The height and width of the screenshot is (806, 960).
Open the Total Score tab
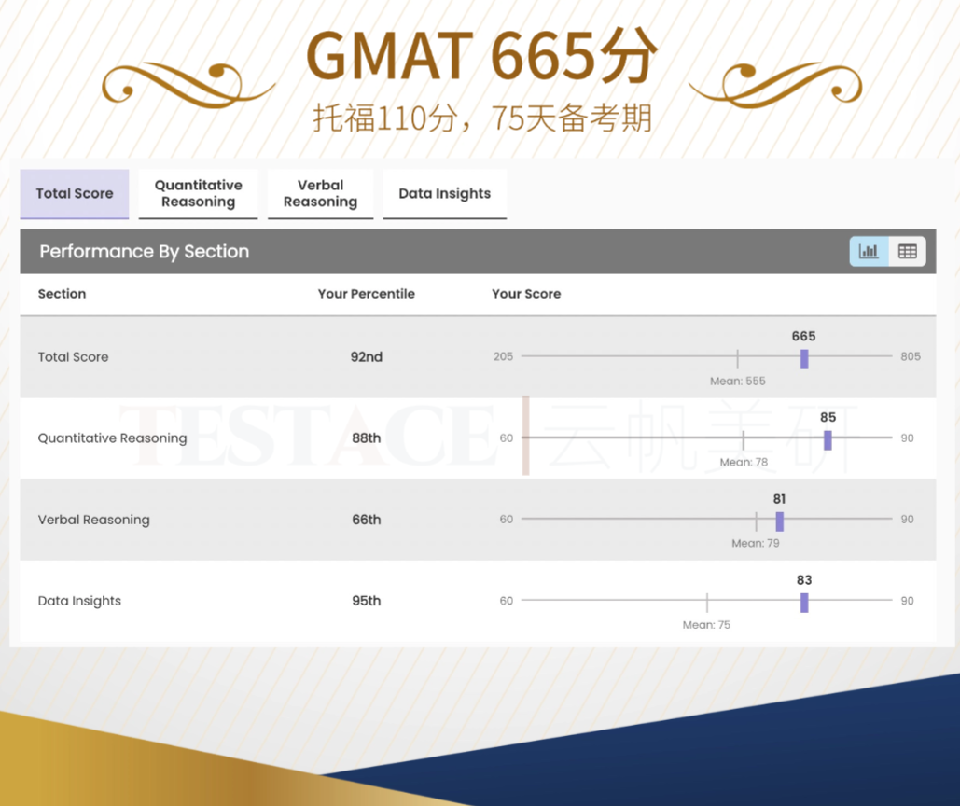click(75, 193)
